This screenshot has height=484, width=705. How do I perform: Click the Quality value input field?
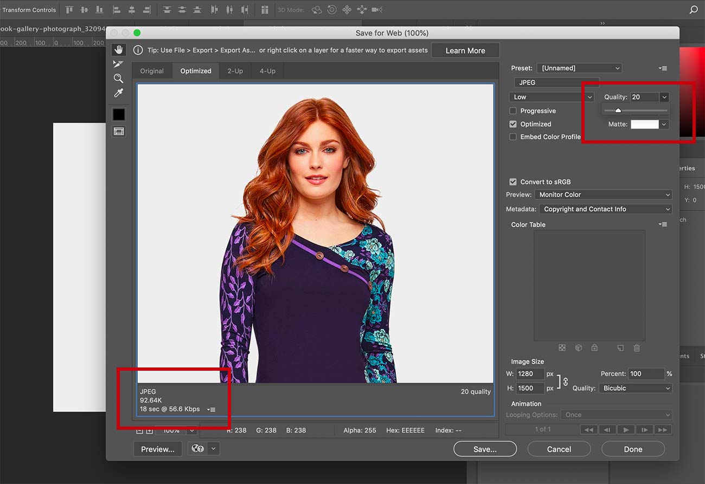tap(644, 97)
